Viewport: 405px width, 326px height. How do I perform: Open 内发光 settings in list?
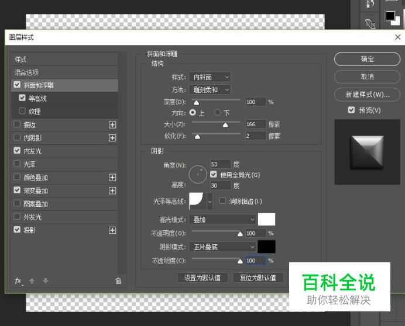coord(64,151)
